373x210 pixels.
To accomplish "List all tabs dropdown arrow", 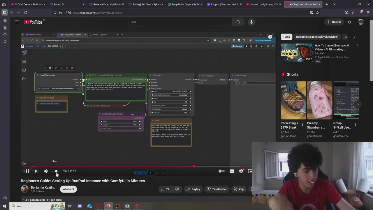I will pyautogui.click(x=335, y=4).
